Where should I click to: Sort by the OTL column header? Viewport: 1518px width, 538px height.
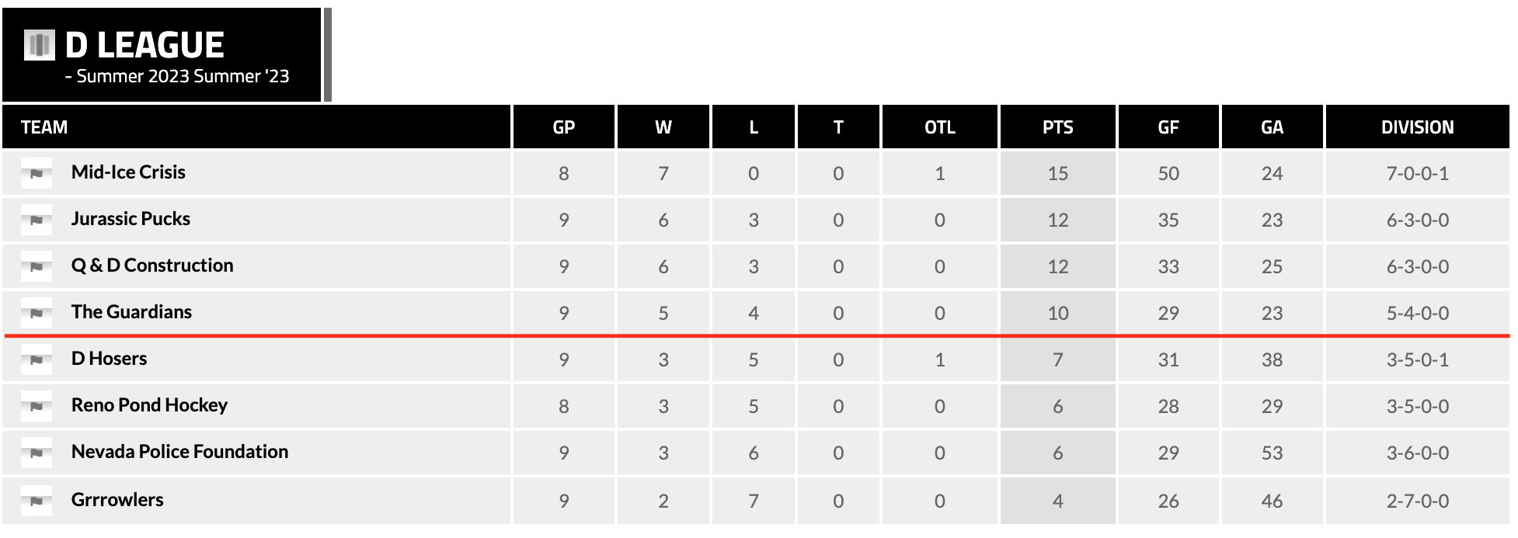939,127
